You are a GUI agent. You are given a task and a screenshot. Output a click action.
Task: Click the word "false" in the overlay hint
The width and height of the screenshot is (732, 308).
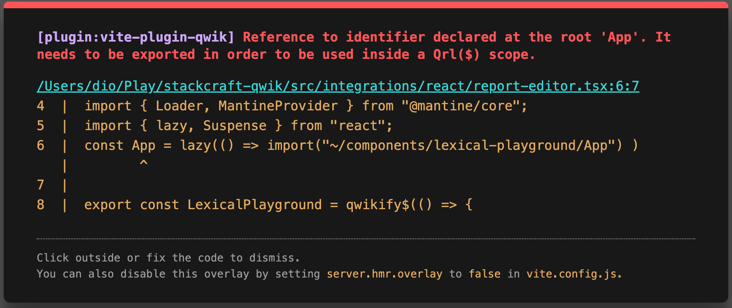pos(485,274)
